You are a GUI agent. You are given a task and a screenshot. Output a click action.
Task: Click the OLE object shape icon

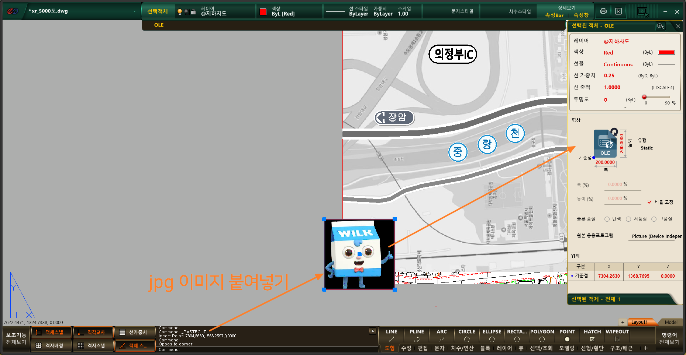(605, 143)
